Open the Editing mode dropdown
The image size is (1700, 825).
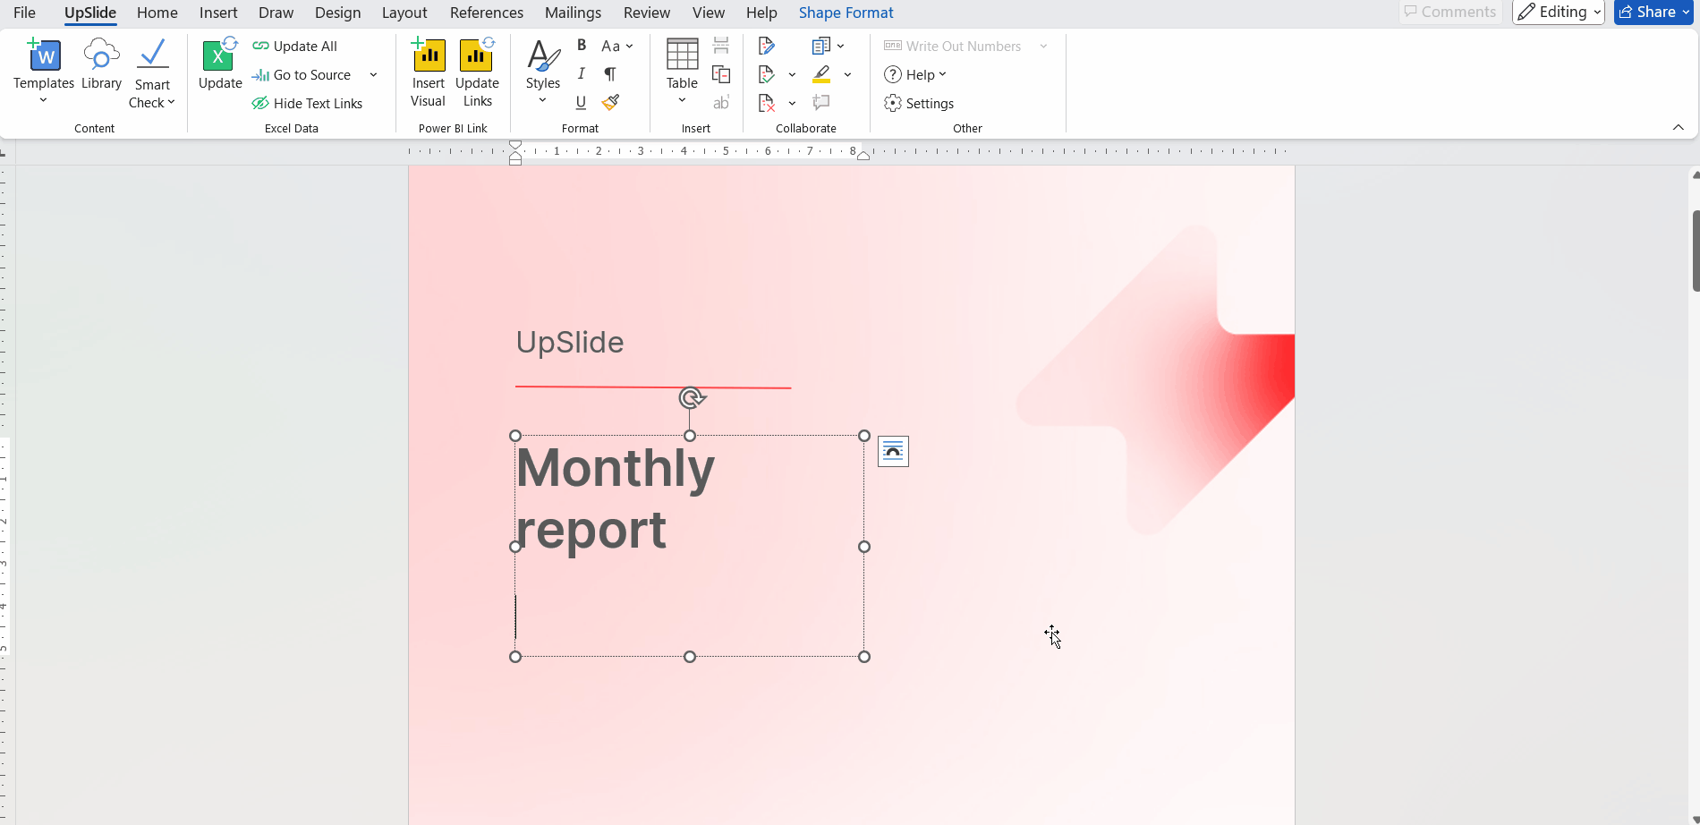click(1559, 12)
